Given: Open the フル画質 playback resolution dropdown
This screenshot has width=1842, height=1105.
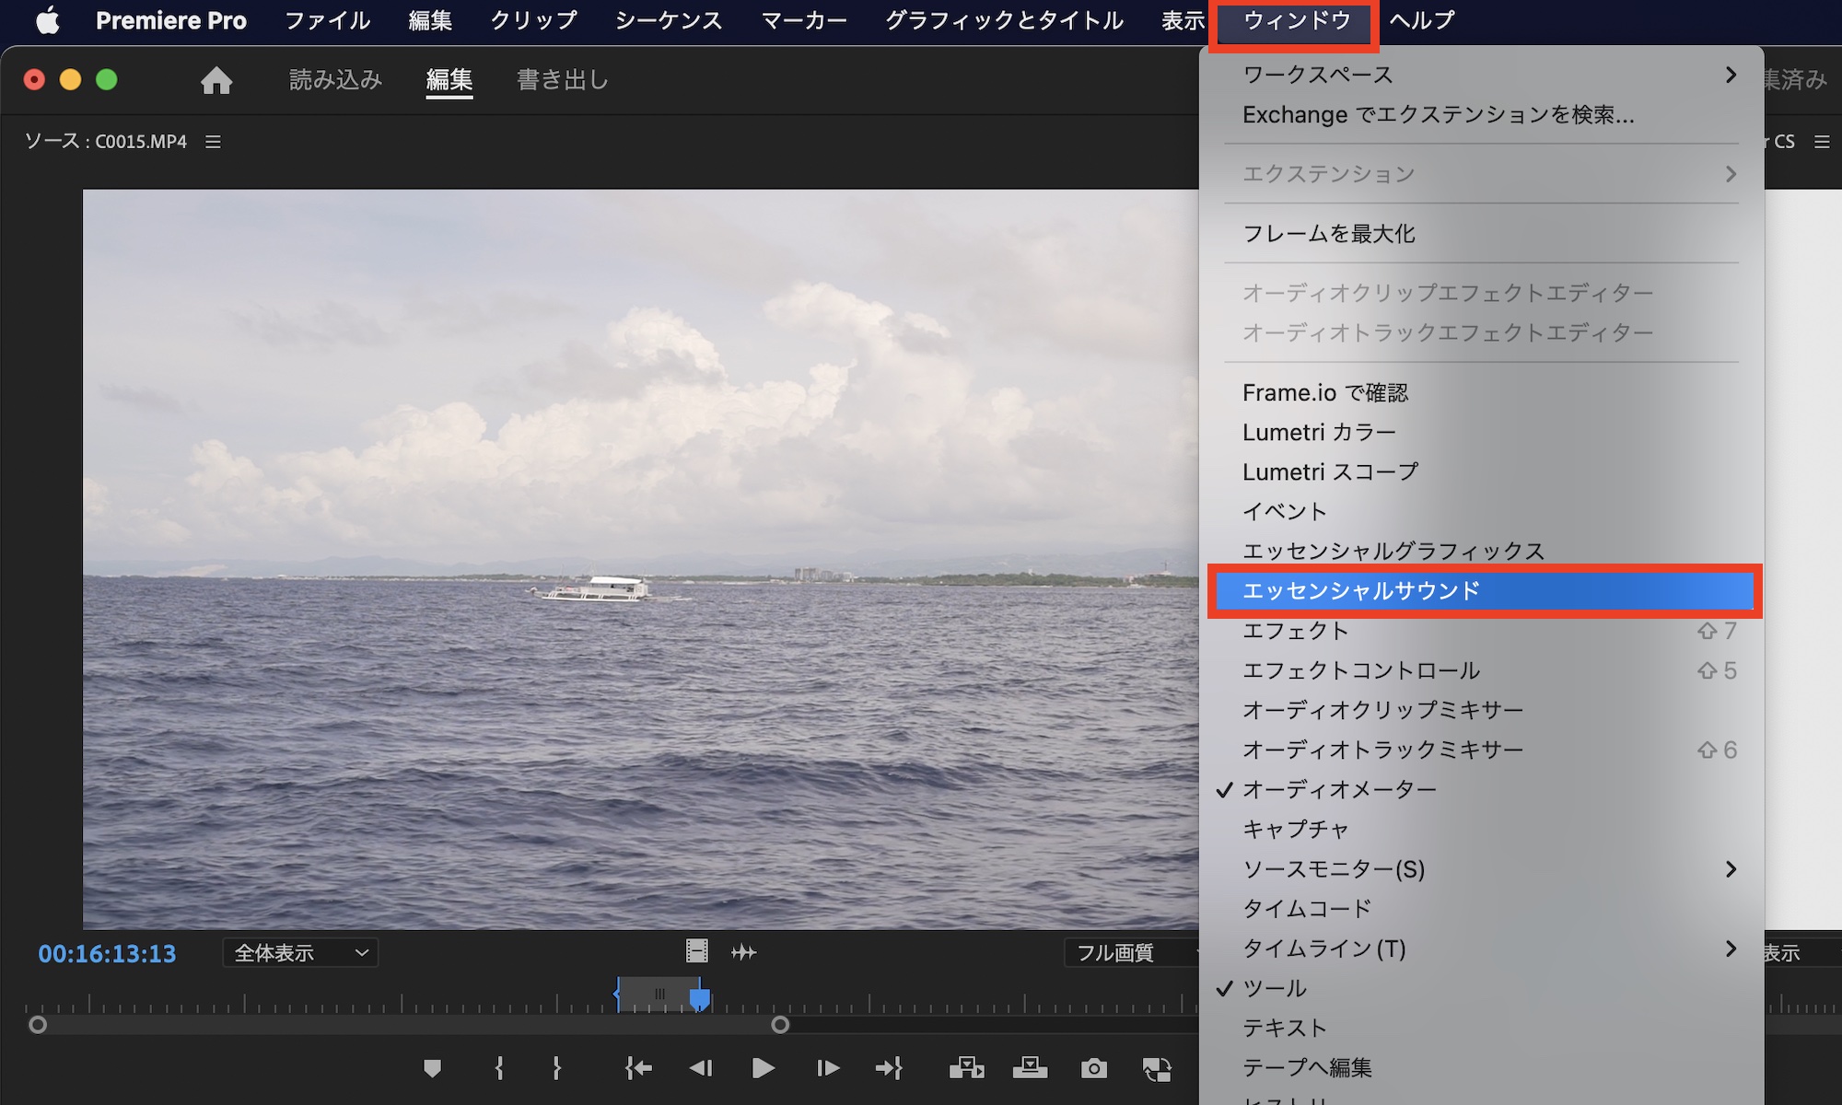Looking at the screenshot, I should [1133, 952].
